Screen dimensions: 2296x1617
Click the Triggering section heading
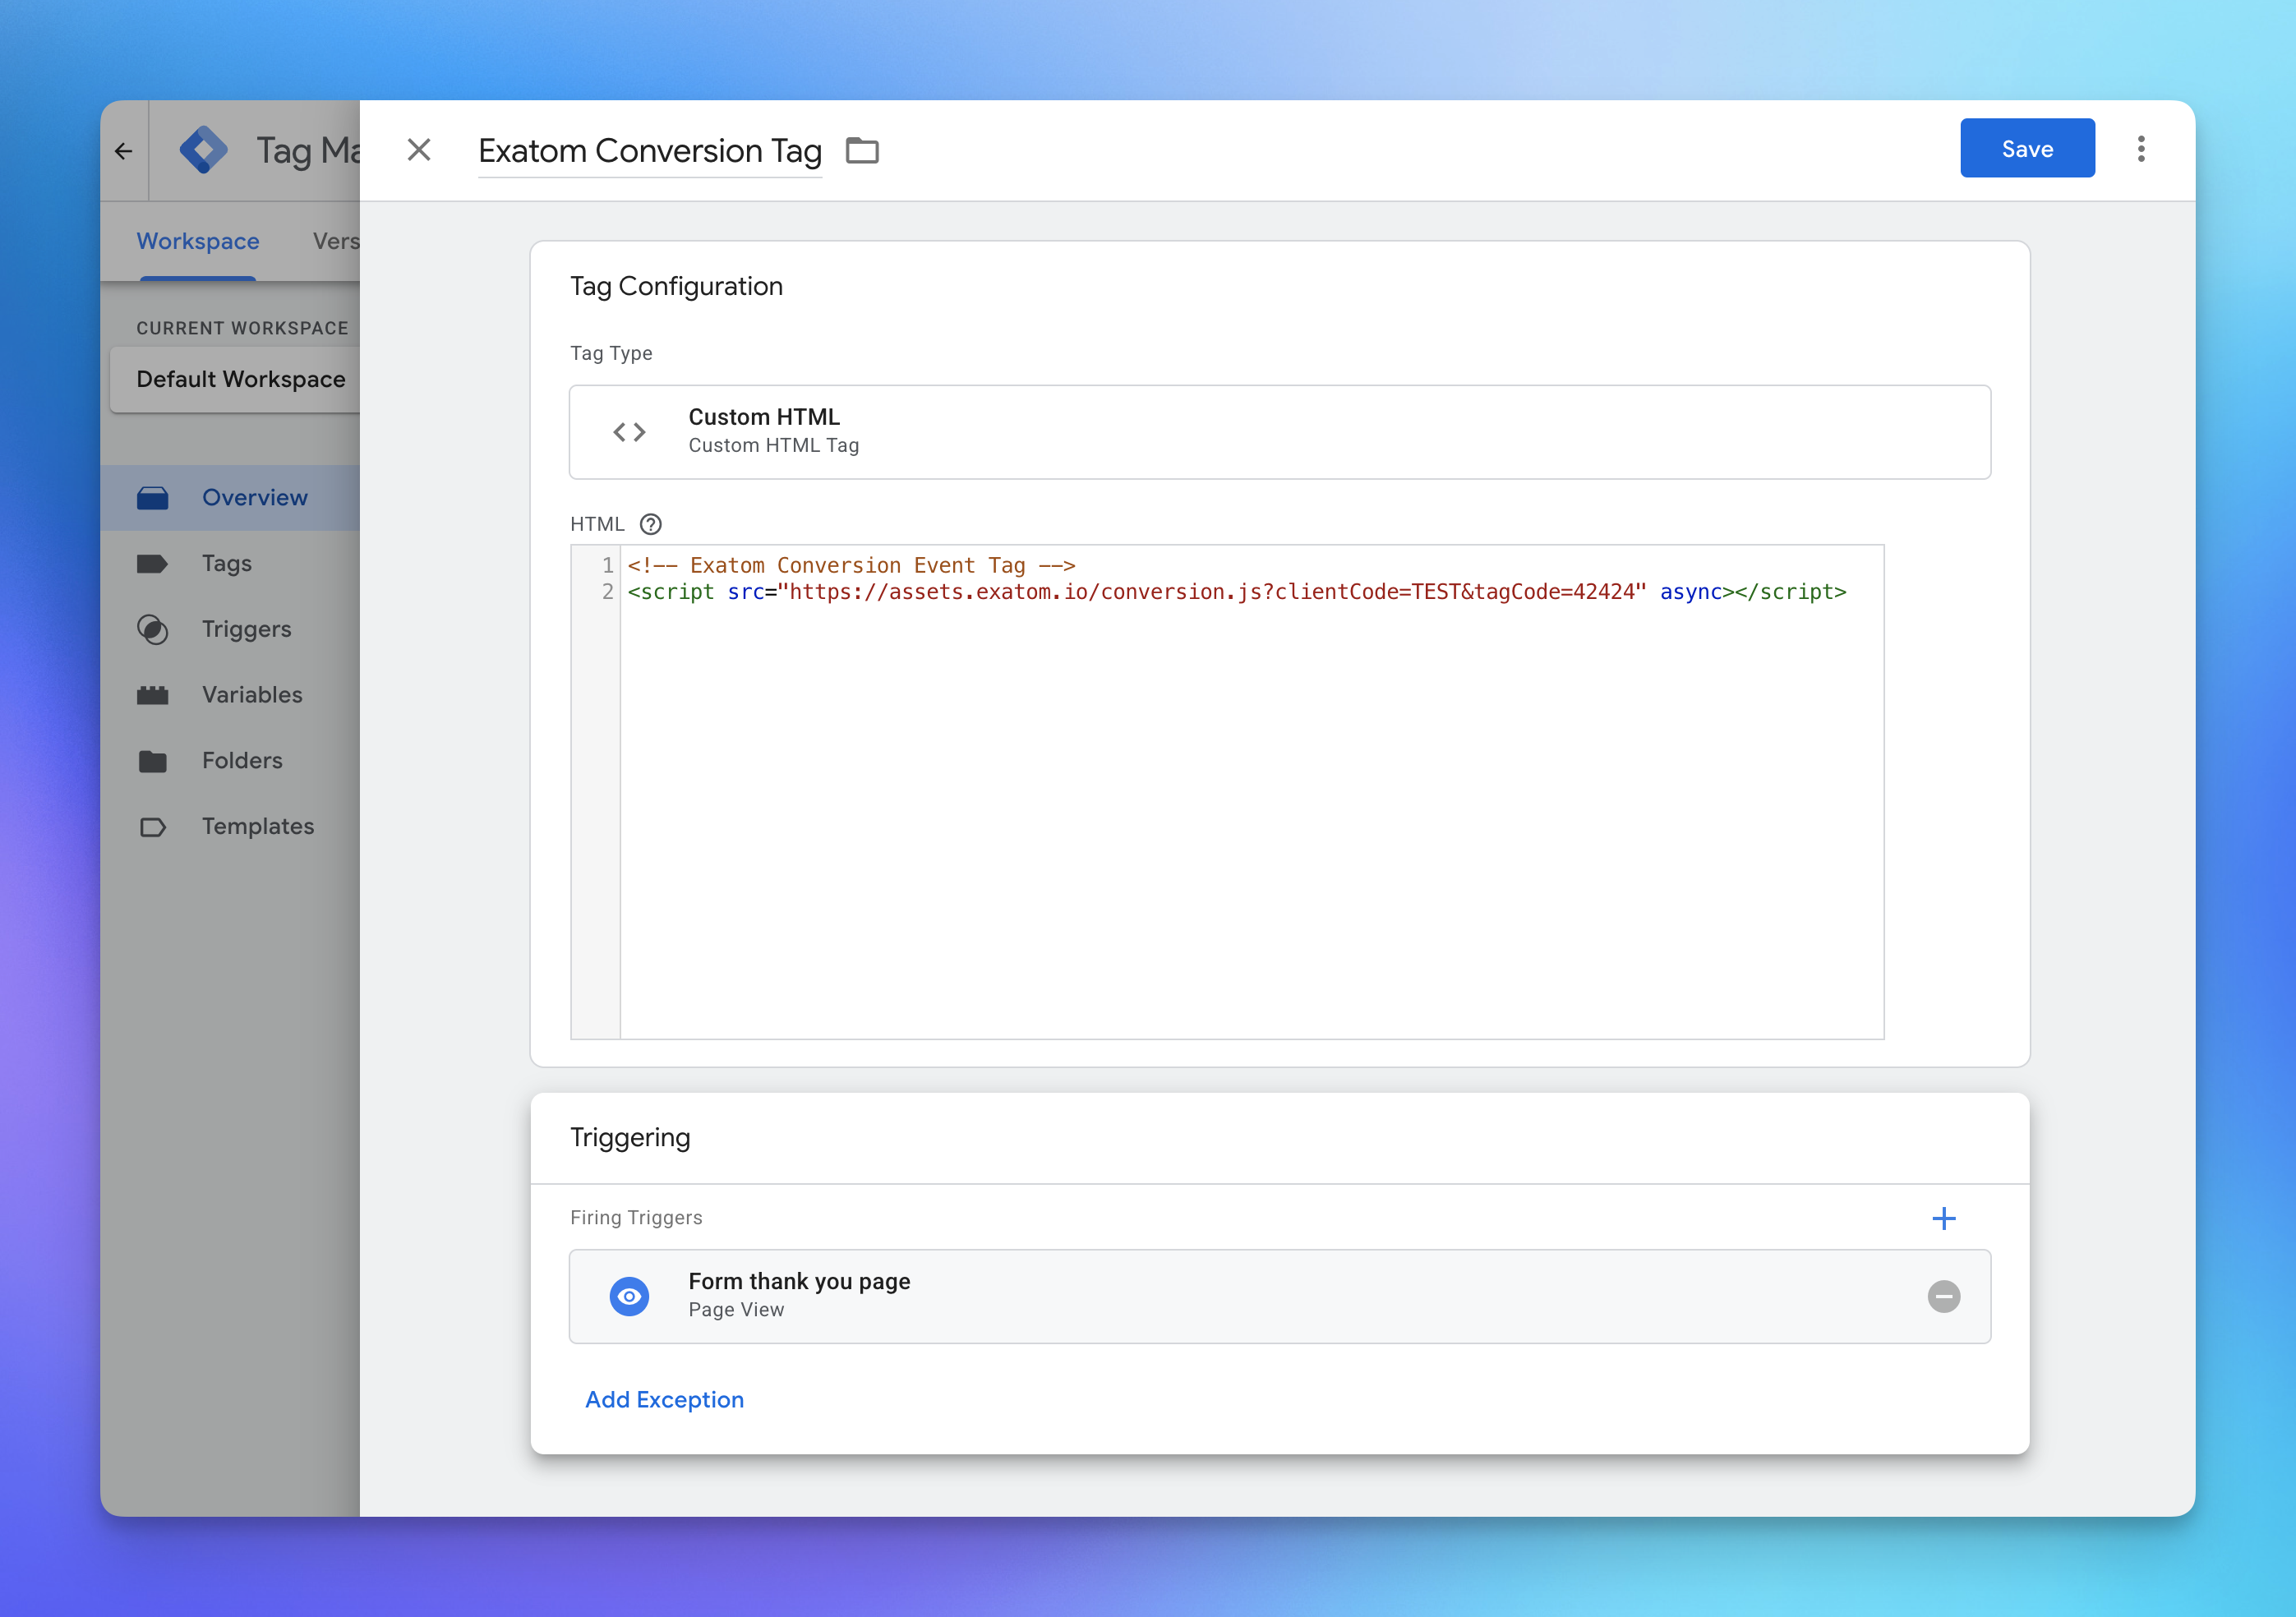click(x=630, y=1138)
